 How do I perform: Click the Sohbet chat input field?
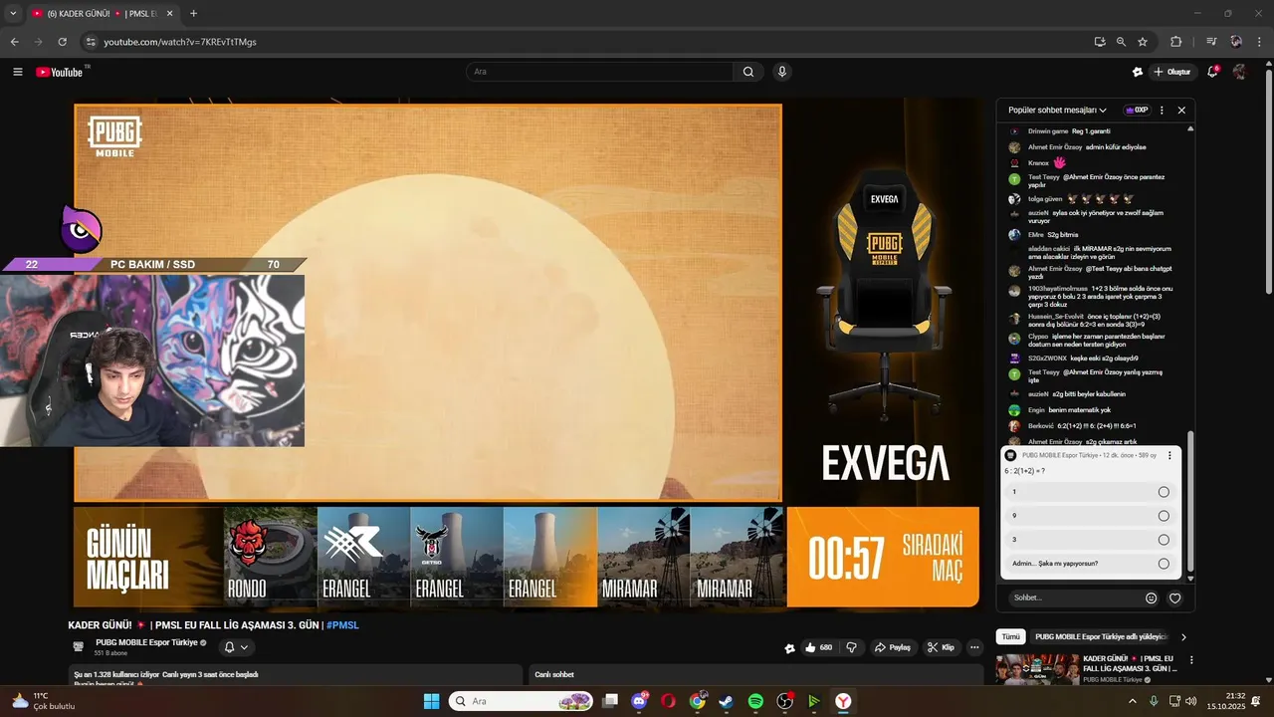pos(1073,597)
